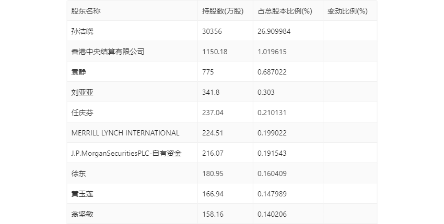Select shareholder MERRILL LYNCH INTERNATIONAL
The height and width of the screenshot is (224, 444).
125,133
